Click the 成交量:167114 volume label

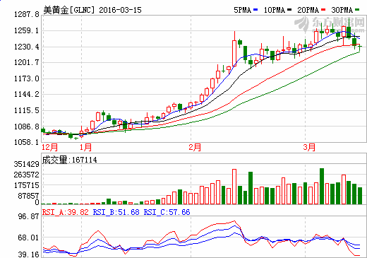[69, 160]
